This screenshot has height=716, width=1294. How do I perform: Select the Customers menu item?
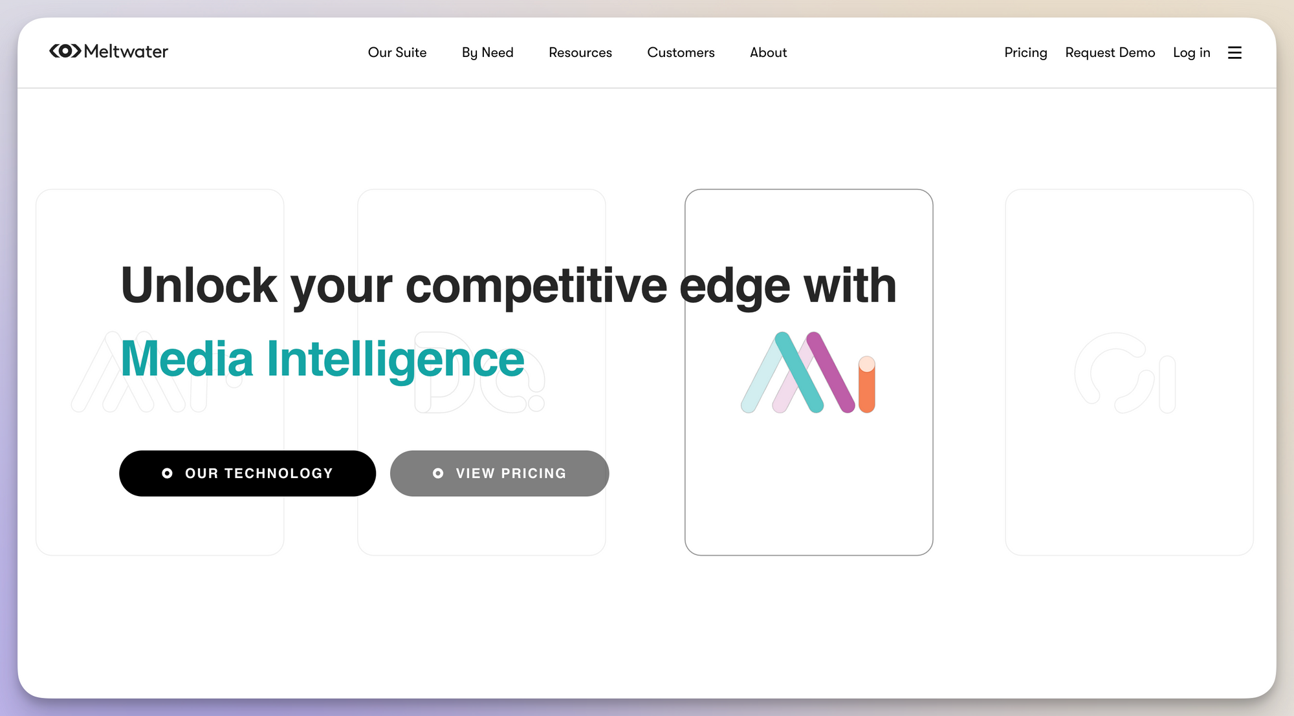(681, 52)
